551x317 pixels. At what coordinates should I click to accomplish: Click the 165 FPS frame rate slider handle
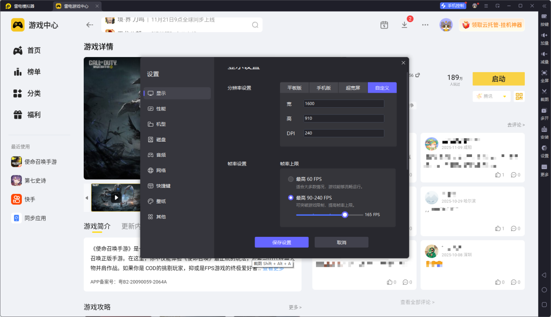[x=345, y=214]
